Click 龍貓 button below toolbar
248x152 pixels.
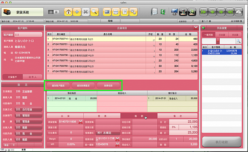[x=110, y=21]
